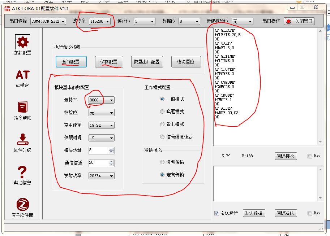Click the receive log scrollbar up arrow

(320, 31)
